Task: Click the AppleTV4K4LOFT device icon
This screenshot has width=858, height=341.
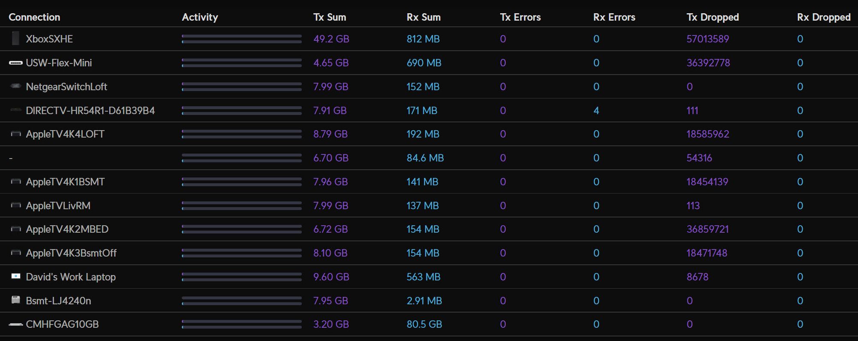Action: (15, 134)
